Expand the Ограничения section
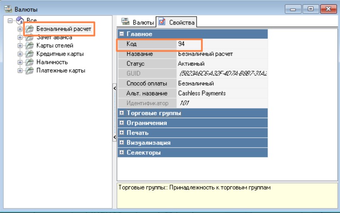This screenshot has height=213, width=340. [122, 123]
